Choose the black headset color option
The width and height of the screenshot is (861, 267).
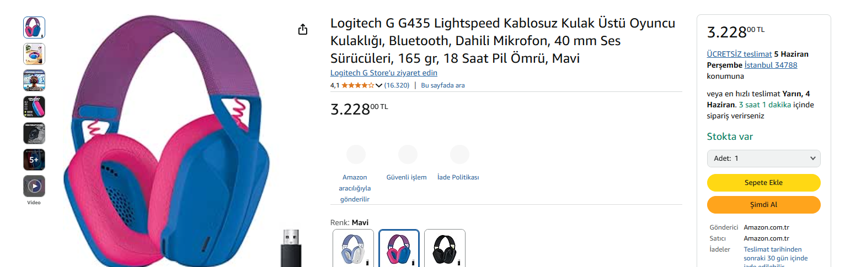tap(445, 249)
